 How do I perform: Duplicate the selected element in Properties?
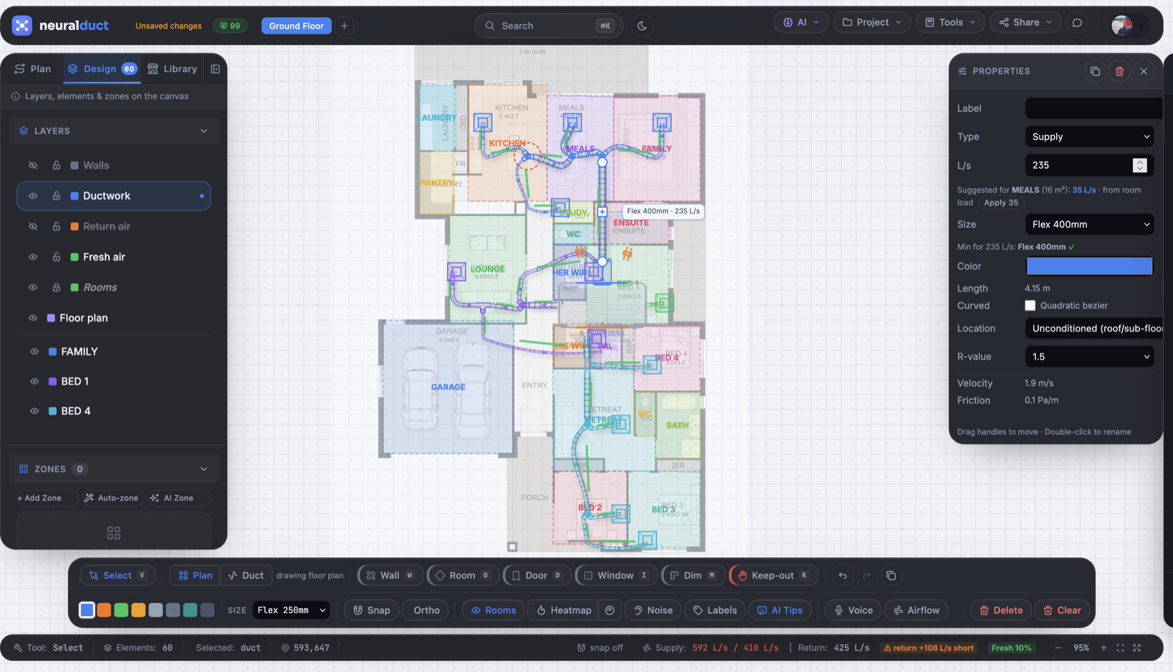click(x=1095, y=71)
